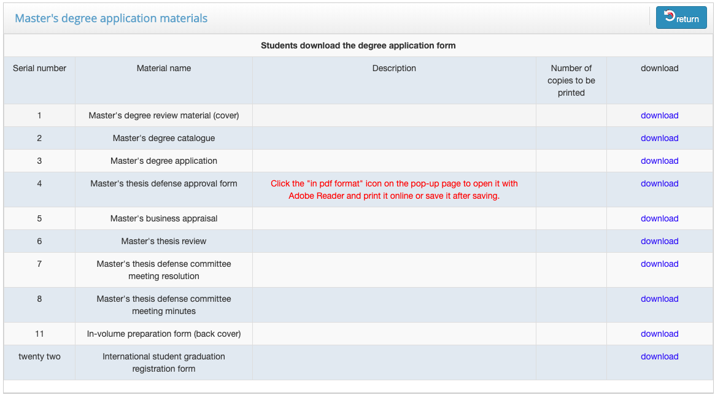The width and height of the screenshot is (715, 395).
Task: Download the Master's business appraisal
Action: point(659,218)
